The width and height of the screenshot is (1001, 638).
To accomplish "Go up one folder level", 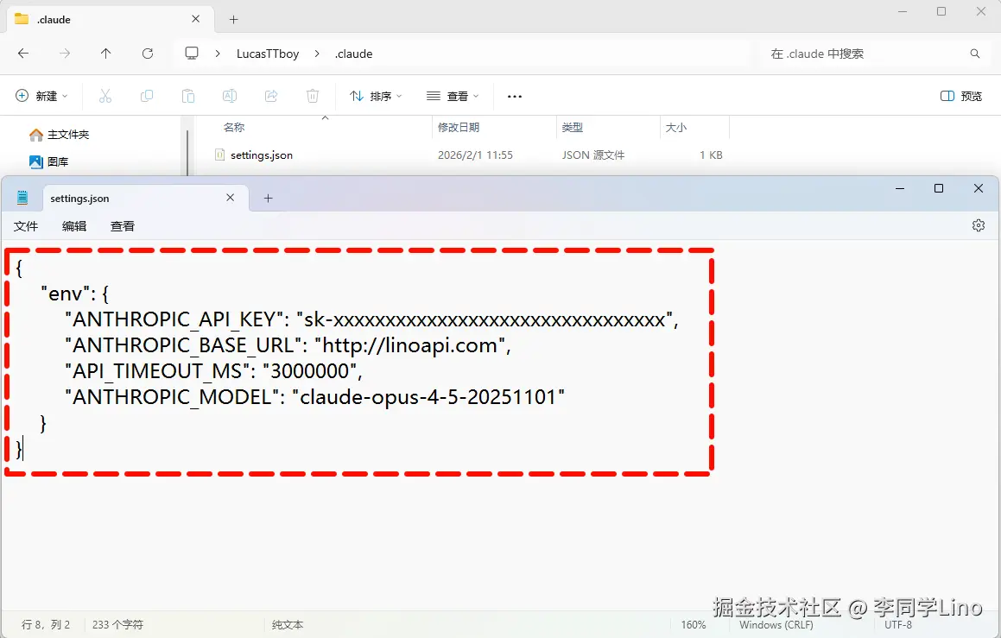I will [x=106, y=54].
